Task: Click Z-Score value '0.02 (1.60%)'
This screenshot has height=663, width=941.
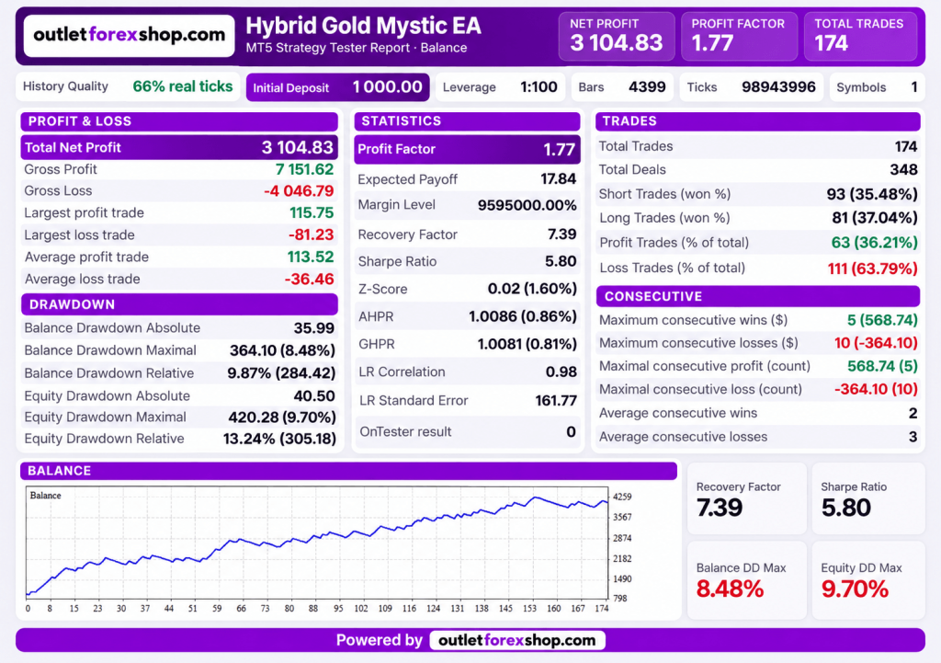Action: [x=532, y=289]
